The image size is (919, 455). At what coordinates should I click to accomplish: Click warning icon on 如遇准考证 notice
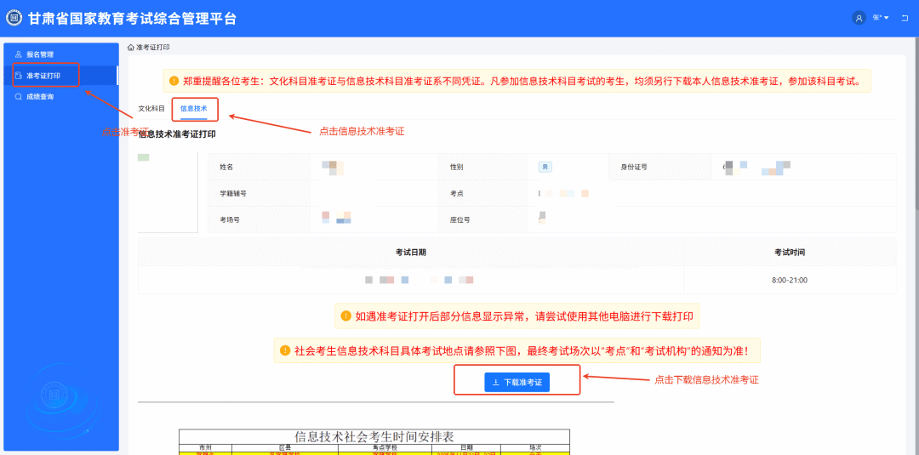(x=345, y=316)
